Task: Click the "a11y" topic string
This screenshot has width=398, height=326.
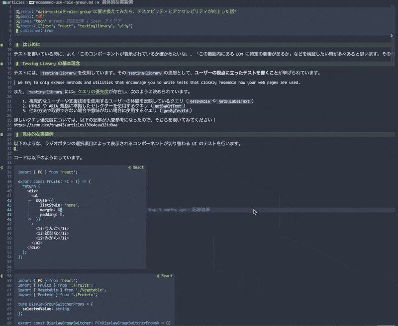Action: click(124, 26)
